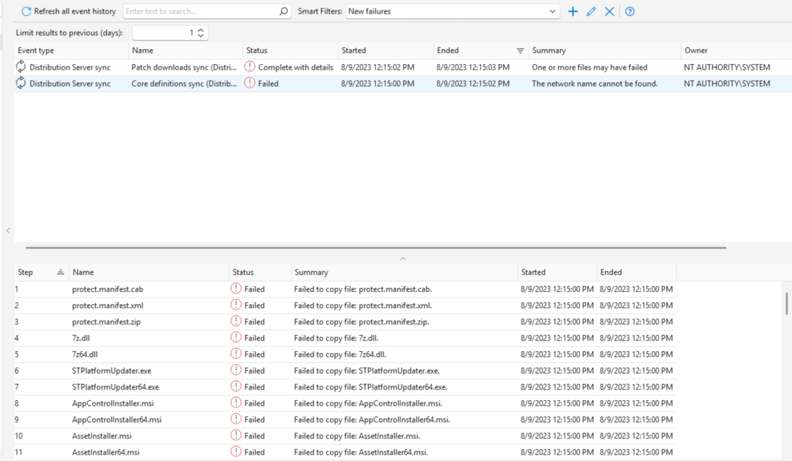The image size is (792, 461).
Task: Open the filter icon on the Ended column
Action: click(x=520, y=51)
